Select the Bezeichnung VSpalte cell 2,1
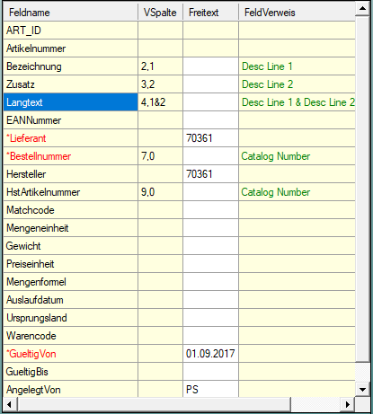Image resolution: width=373 pixels, height=414 pixels. (160, 66)
